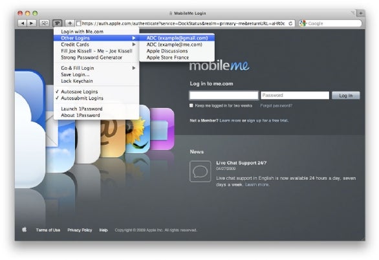Click the new tab plus button

coord(361,14)
